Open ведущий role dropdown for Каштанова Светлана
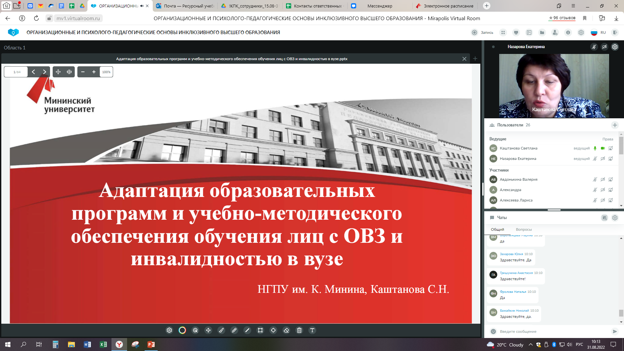Image resolution: width=624 pixels, height=351 pixels. pyautogui.click(x=581, y=148)
